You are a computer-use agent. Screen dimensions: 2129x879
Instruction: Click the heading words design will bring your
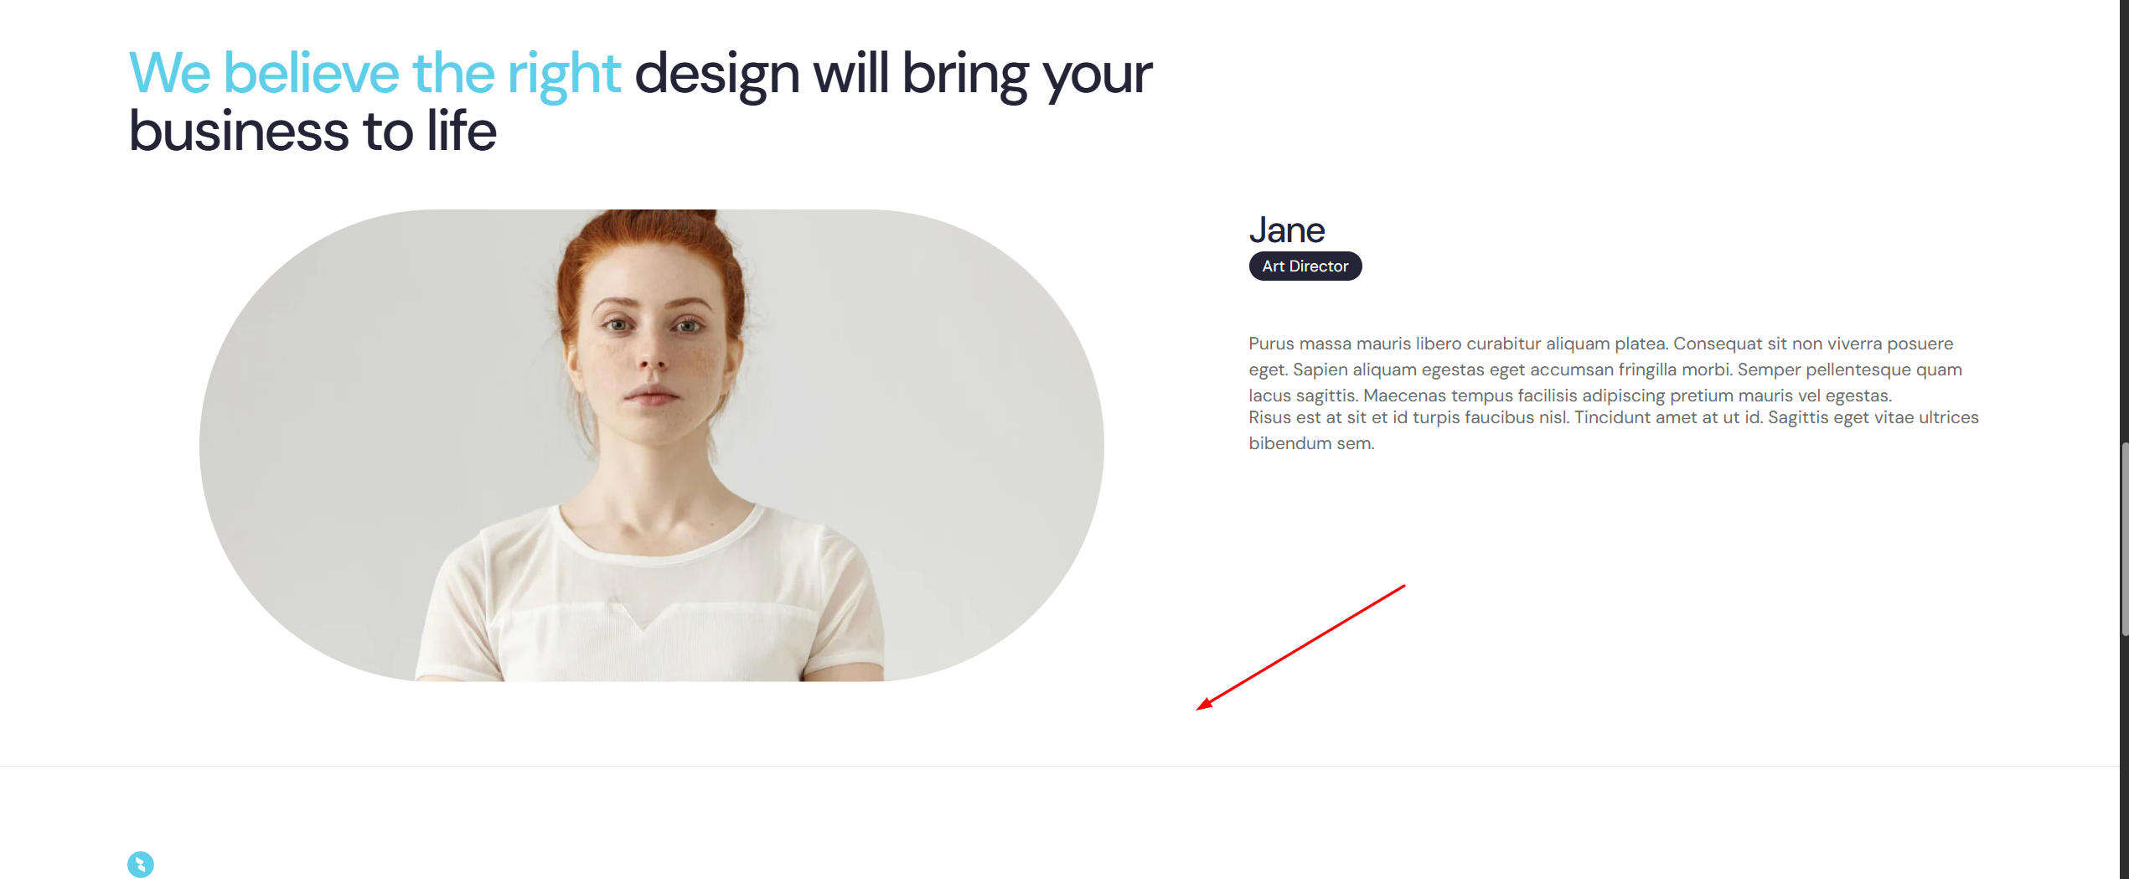[893, 73]
